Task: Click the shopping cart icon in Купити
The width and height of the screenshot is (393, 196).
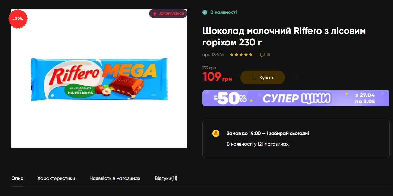Action: [x=254, y=78]
